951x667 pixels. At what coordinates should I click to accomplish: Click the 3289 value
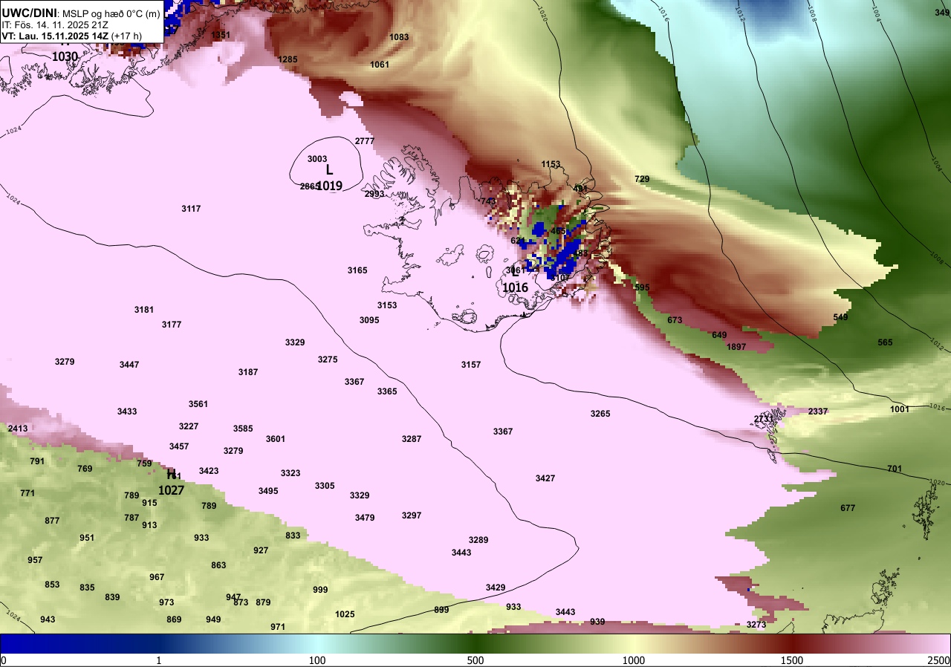click(x=478, y=540)
